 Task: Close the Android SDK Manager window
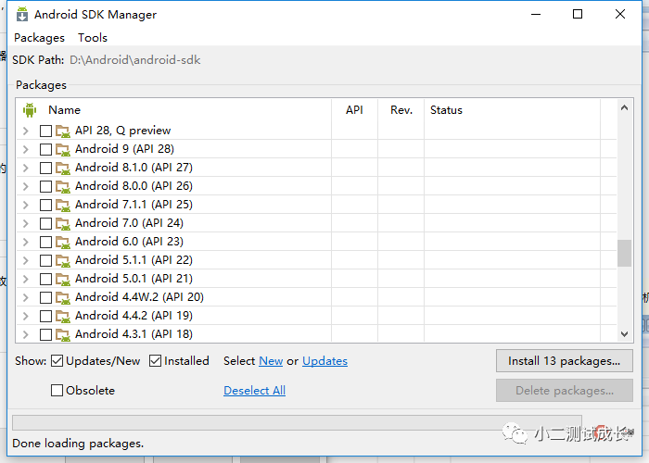pos(620,14)
